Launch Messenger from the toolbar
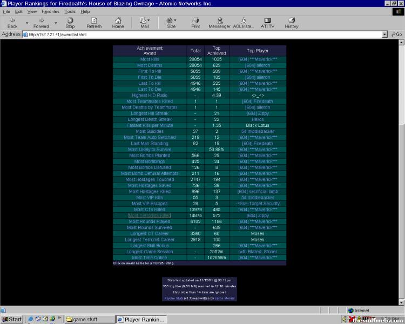Image resolution: width=405 pixels, height=324 pixels. pos(219,23)
